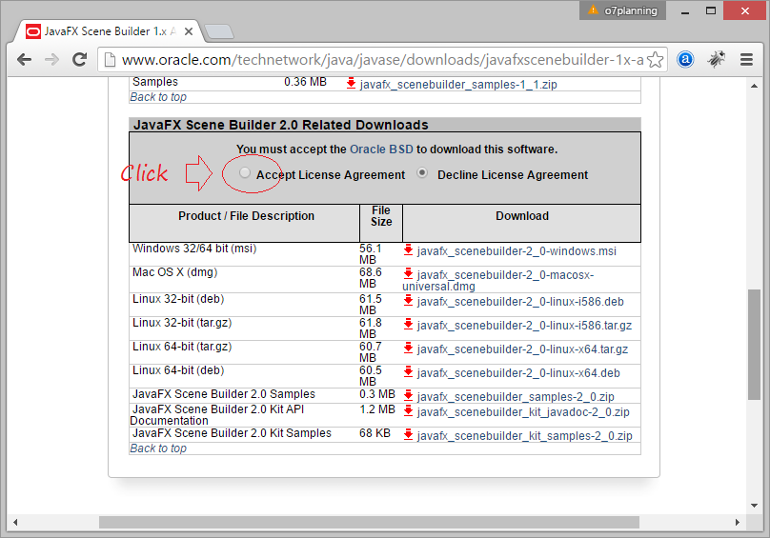This screenshot has height=538, width=770.
Task: Download javafx_scenebuilder-2_0-linux-x64.tar.gz link
Action: pos(522,349)
